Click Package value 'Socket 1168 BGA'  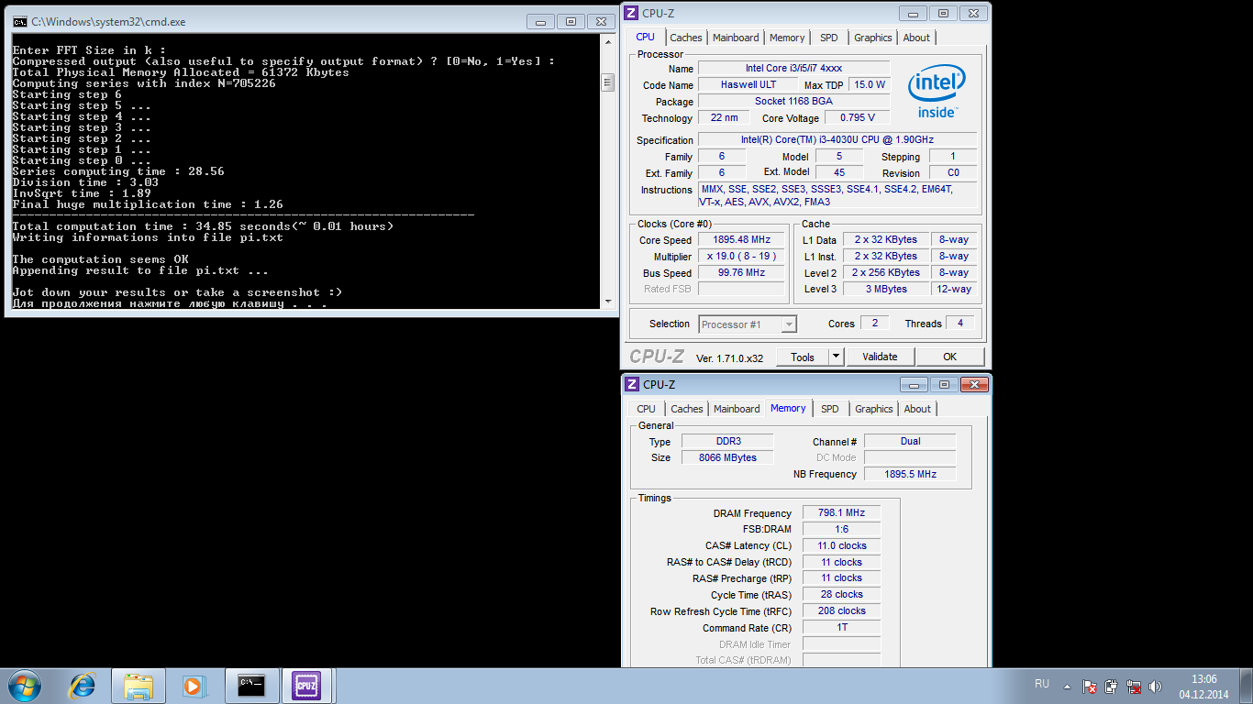(793, 102)
